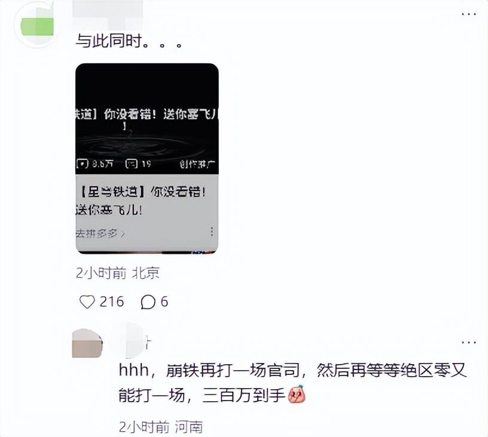
Task: Click the pink emoji in the reply
Action: coord(297,394)
